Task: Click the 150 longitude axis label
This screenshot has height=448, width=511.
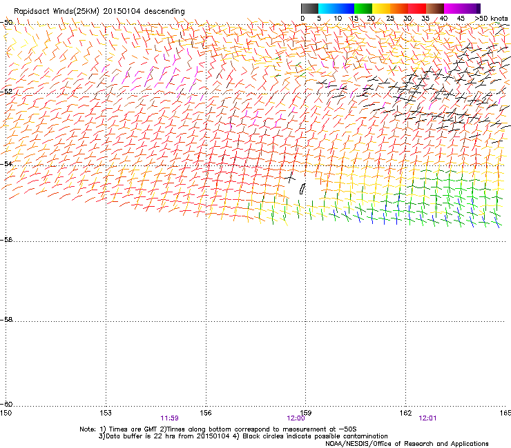Action: tap(6, 413)
